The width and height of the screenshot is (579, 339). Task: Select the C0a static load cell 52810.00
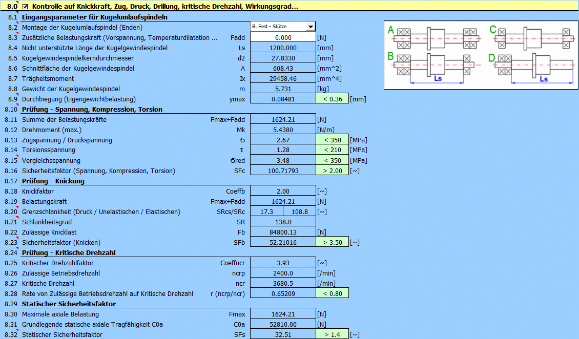283,324
